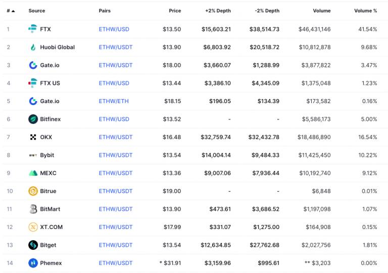Viewport: 388px width, 273px height.
Task: Click the Huobi Global flame icon
Action: [x=33, y=48]
